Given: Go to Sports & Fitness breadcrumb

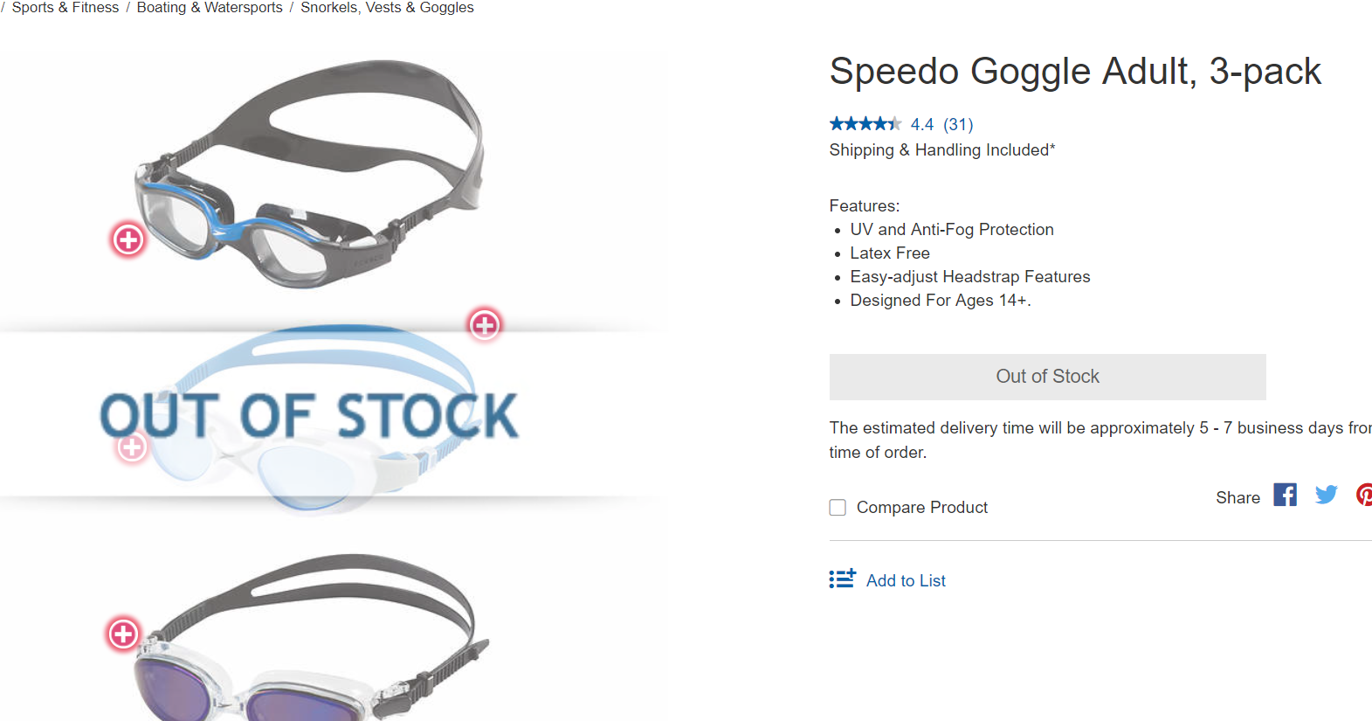Looking at the screenshot, I should tap(65, 8).
